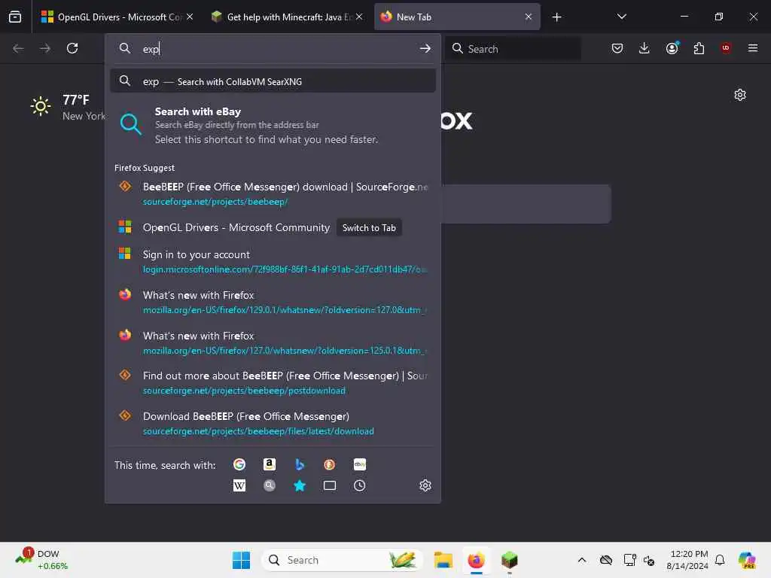Search this time with DuckDuckGo icon

coord(330,464)
